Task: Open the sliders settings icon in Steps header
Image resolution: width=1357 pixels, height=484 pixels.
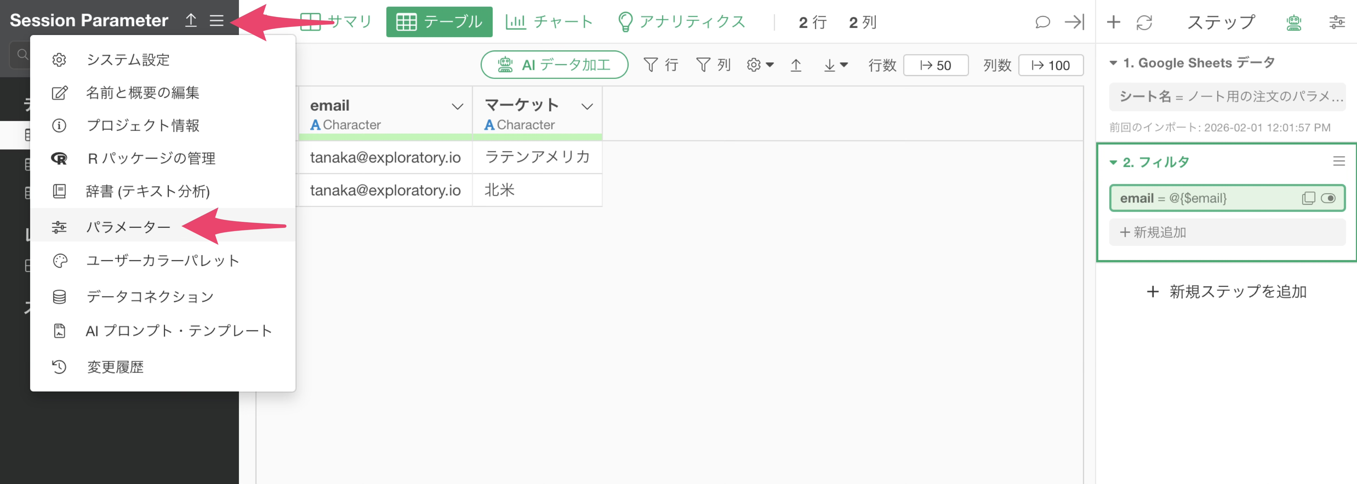Action: click(x=1337, y=22)
